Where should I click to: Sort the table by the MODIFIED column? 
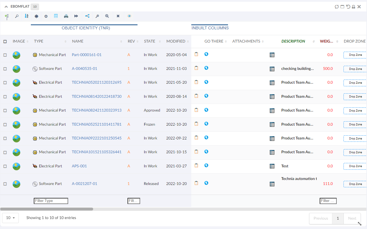pyautogui.click(x=176, y=41)
